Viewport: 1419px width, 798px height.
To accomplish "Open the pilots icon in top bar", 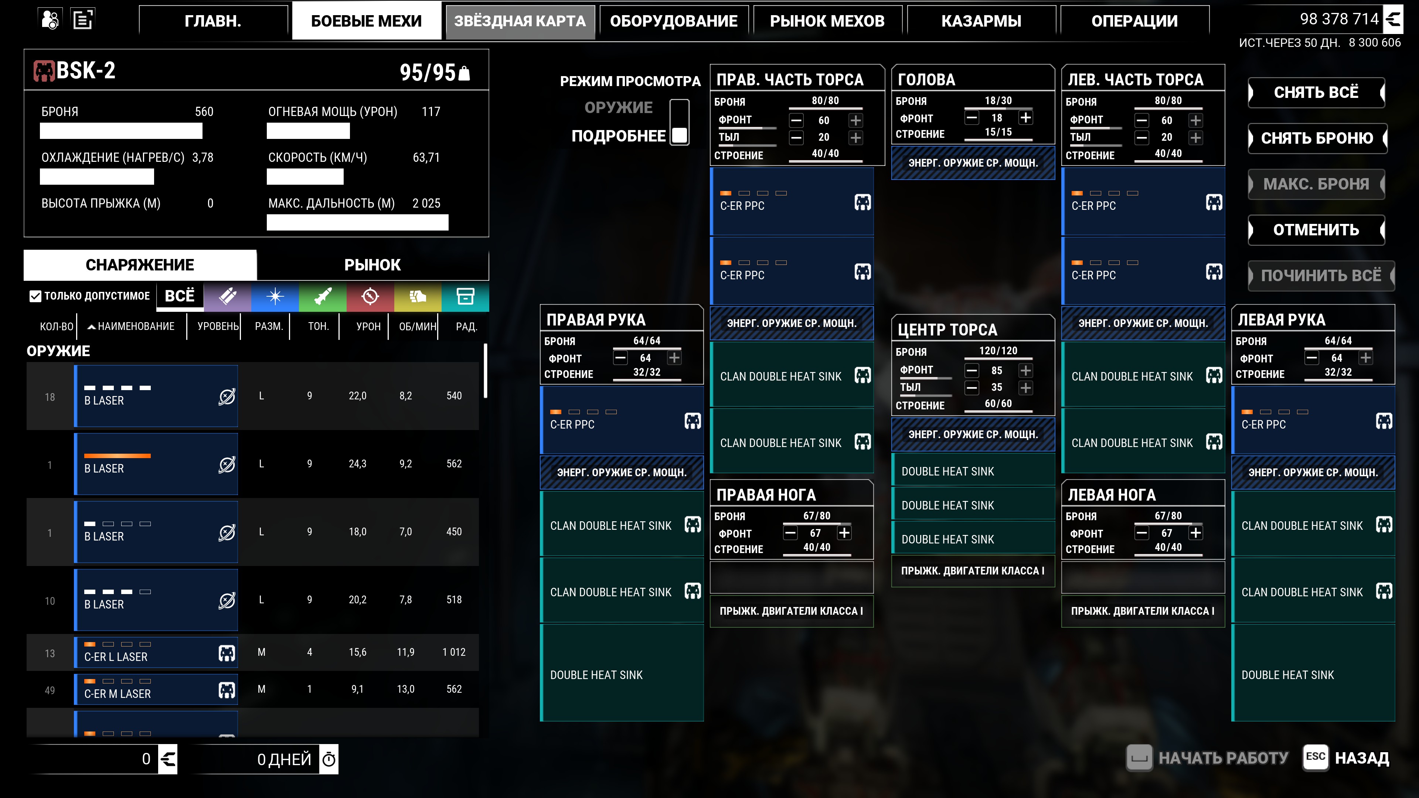I will pyautogui.click(x=50, y=20).
